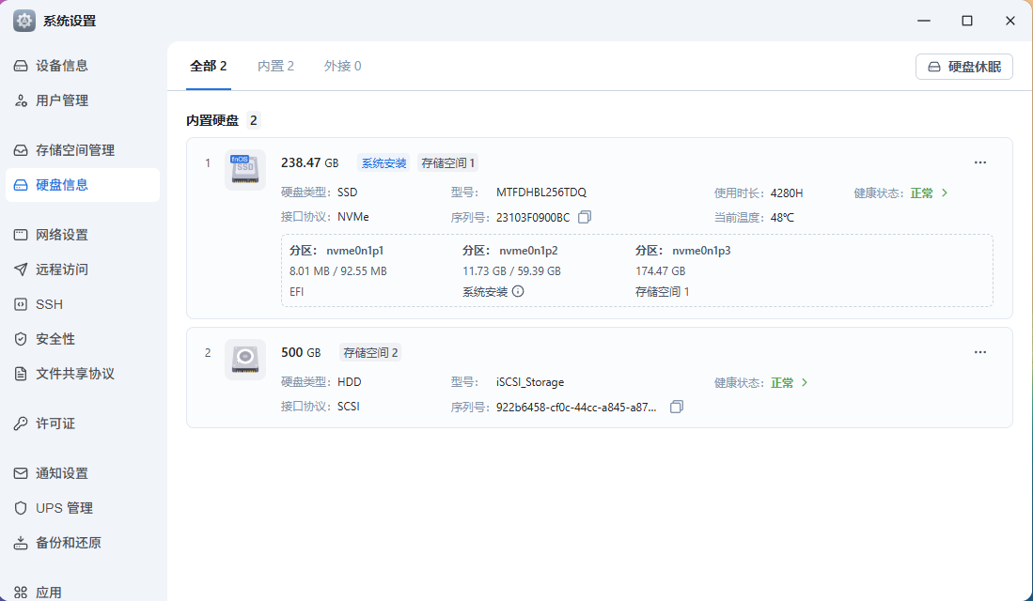Image resolution: width=1033 pixels, height=601 pixels.
Task: Switch to the 外接 0 tab
Action: (342, 66)
